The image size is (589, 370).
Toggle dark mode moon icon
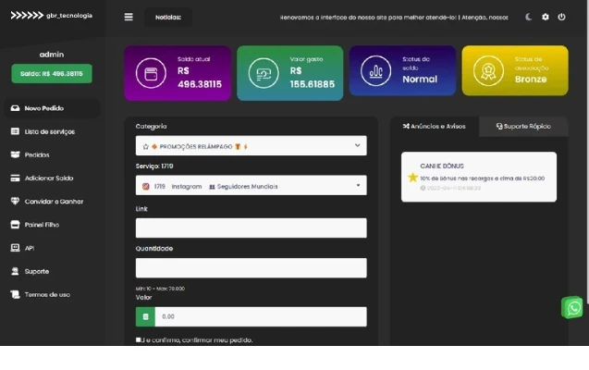(x=529, y=17)
